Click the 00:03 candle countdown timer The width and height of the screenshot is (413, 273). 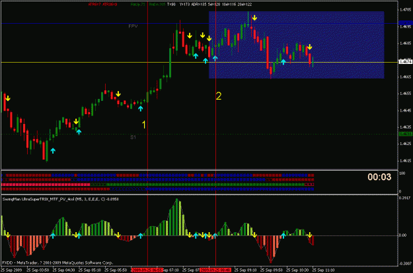(x=379, y=177)
